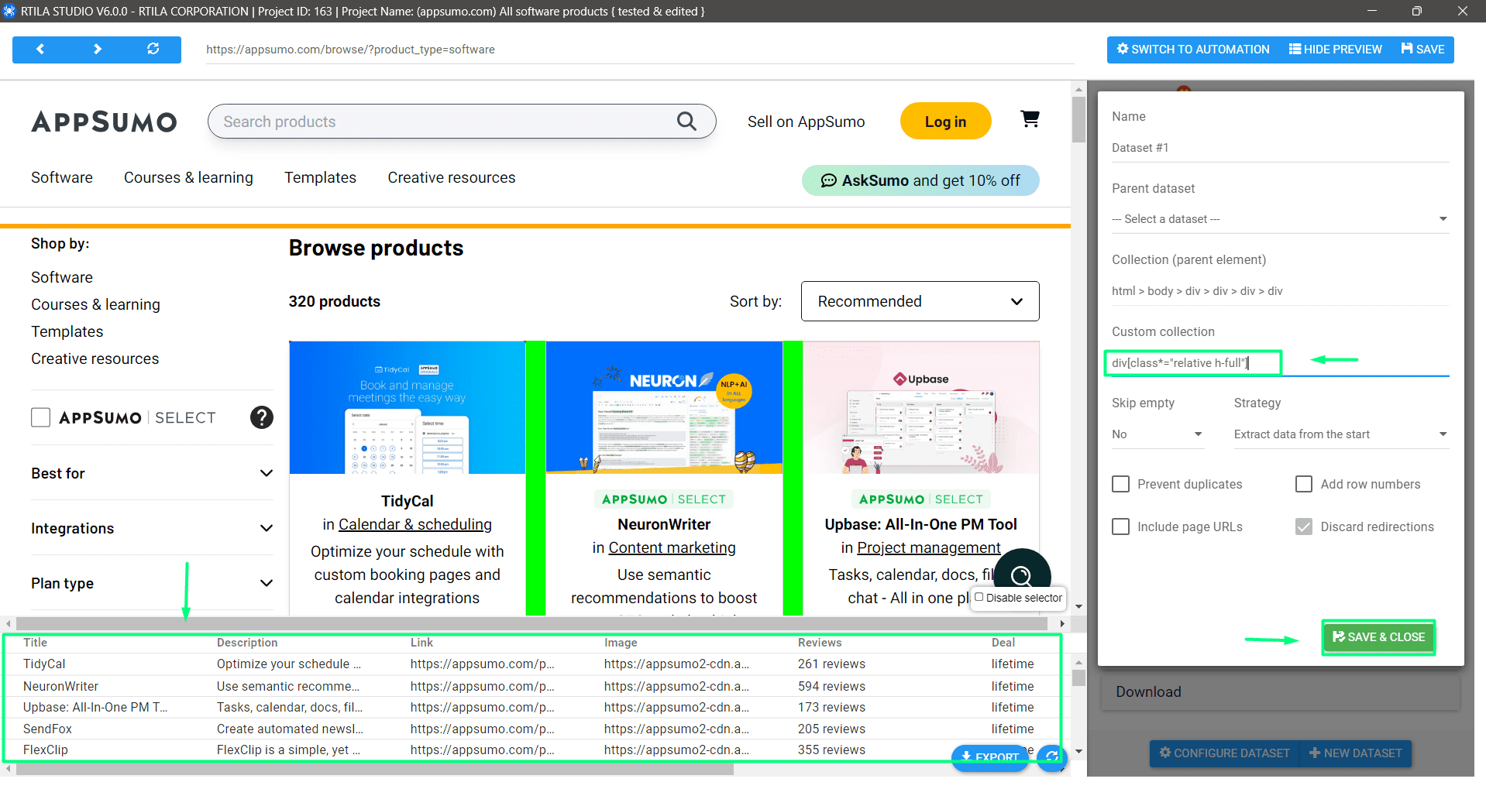Tick the Disable selector checkbox
The width and height of the screenshot is (1486, 789).
click(979, 597)
